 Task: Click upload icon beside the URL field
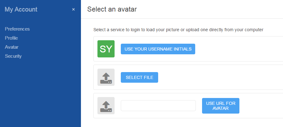106,106
